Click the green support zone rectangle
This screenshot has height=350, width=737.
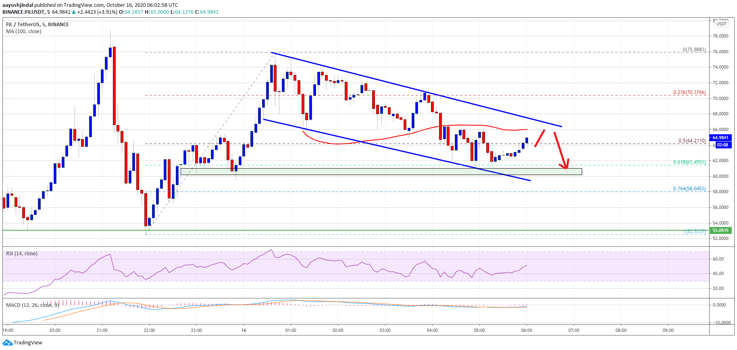pos(381,171)
